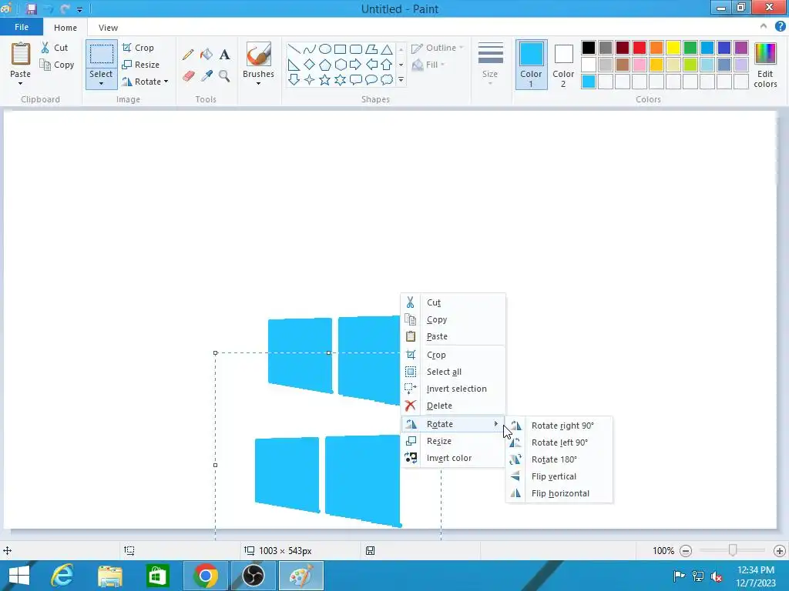Image resolution: width=789 pixels, height=591 pixels.
Task: Choose Invert selection from context menu
Action: pos(453,389)
